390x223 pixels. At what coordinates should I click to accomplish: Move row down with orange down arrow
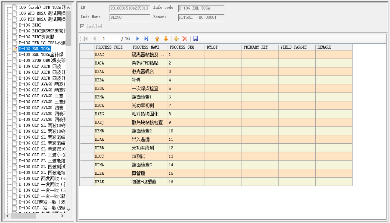click(x=166, y=39)
